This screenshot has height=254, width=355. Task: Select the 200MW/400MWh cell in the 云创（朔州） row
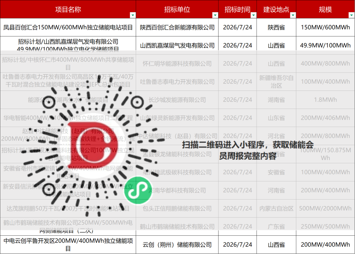click(325, 244)
